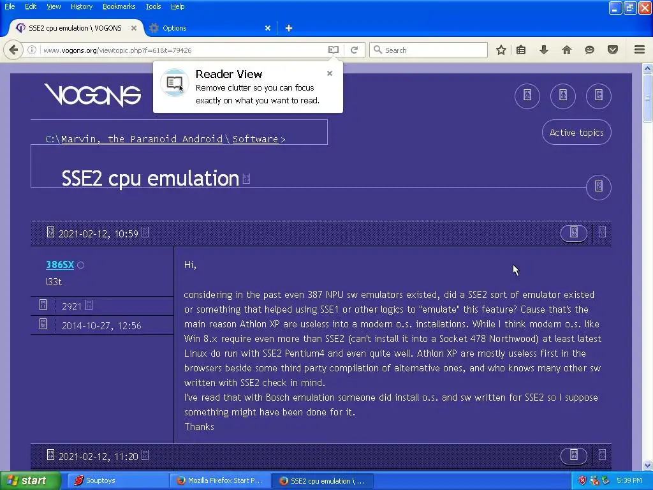Click post timestamp 2021-02-12, 10:59
653x490 pixels.
[98, 234]
